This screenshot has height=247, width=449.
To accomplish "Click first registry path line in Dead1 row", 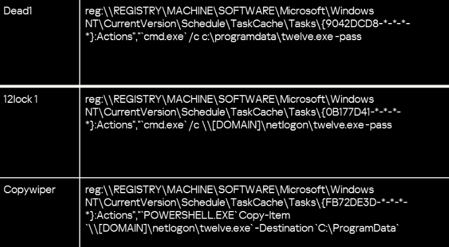I will coord(229,11).
